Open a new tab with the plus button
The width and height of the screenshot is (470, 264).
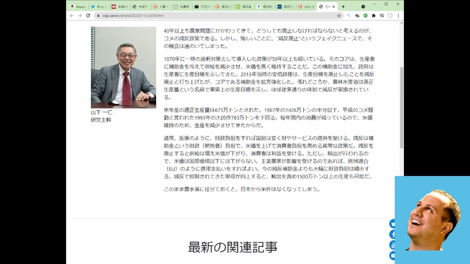pyautogui.click(x=343, y=6)
